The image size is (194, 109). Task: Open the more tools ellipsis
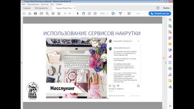click(x=138, y=13)
